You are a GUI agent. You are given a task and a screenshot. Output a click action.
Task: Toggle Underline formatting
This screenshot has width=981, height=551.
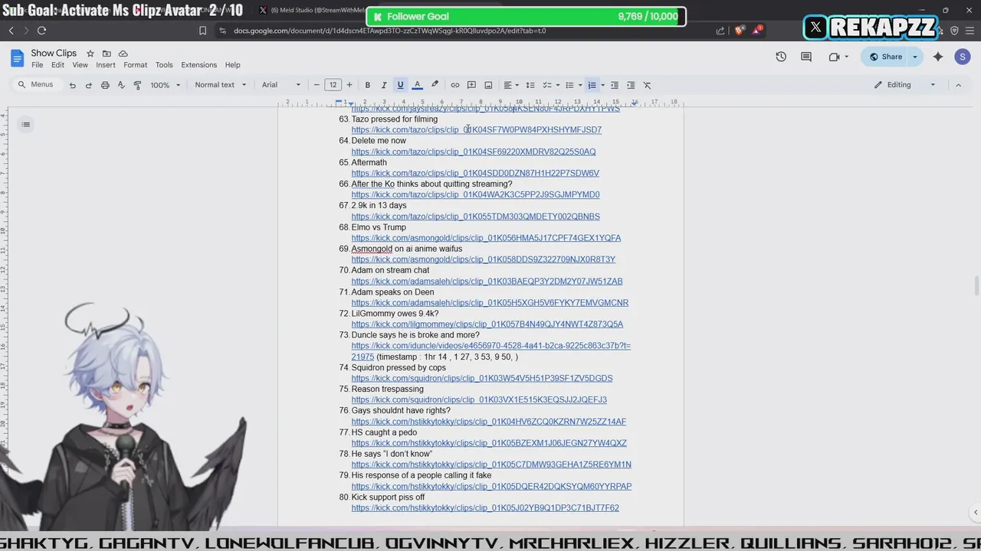pyautogui.click(x=400, y=85)
